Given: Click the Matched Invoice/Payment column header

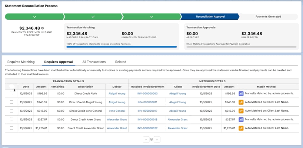Looking at the screenshot, I should point(148,87).
